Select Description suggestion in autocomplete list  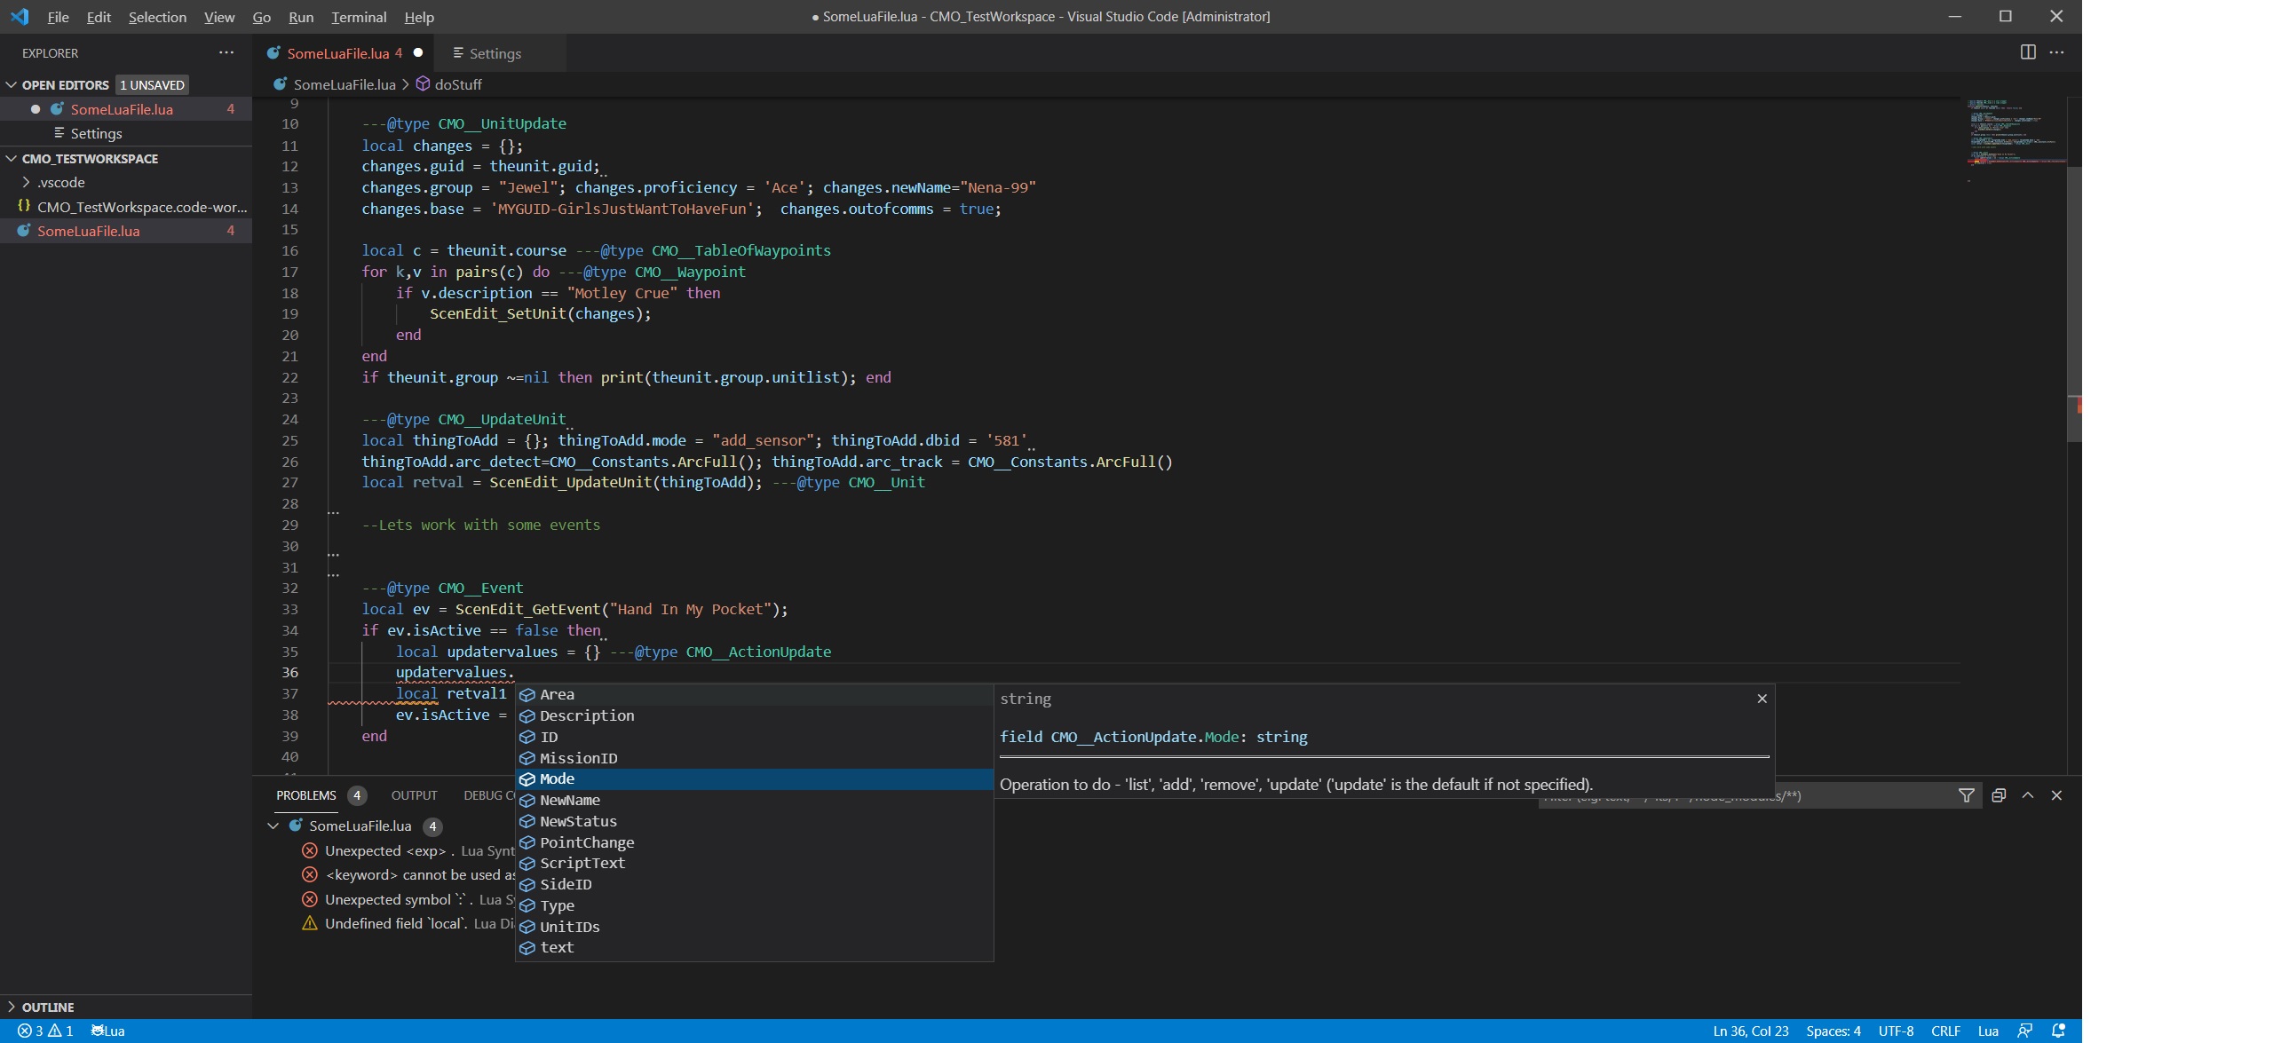point(754,715)
